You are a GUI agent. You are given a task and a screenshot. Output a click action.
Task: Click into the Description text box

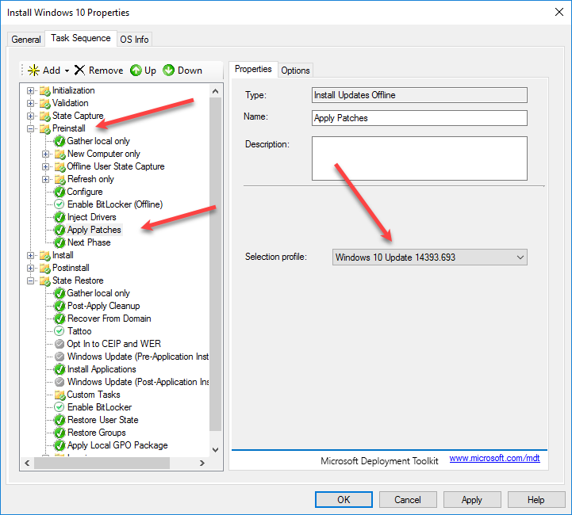pos(419,158)
